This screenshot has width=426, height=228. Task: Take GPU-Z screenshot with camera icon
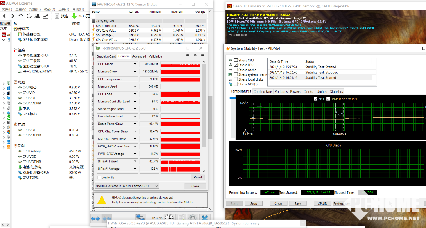tap(188, 56)
